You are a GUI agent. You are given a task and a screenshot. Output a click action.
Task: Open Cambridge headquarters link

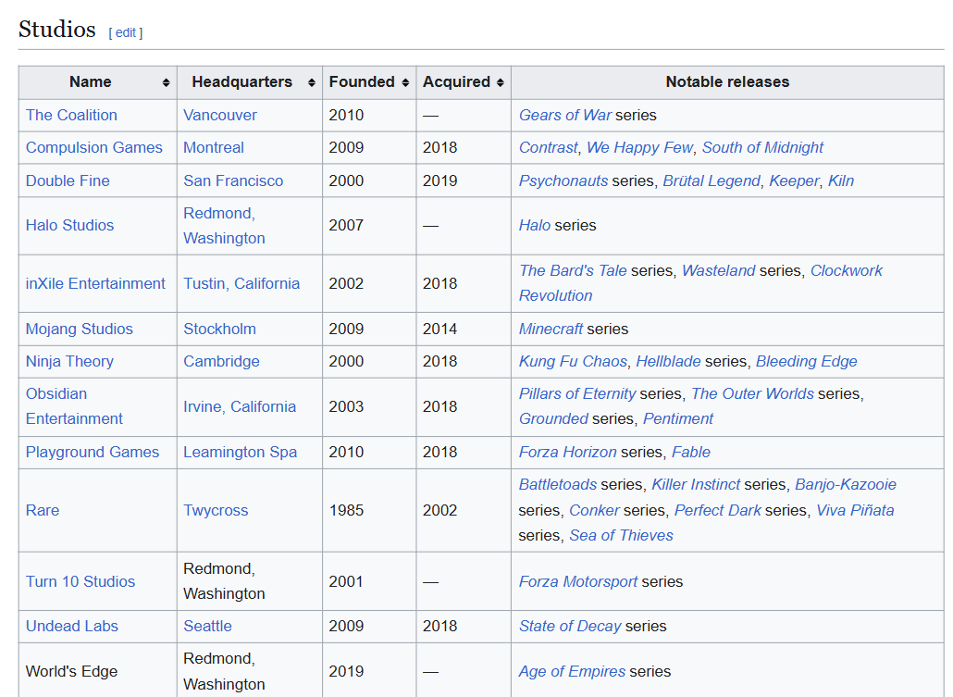click(x=221, y=361)
